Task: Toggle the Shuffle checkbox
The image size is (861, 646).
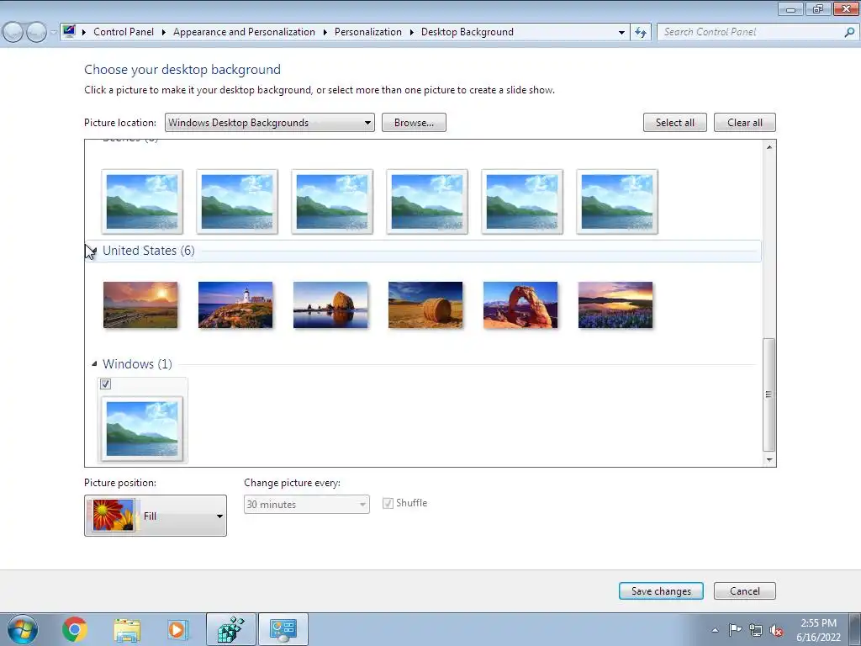Action: click(388, 503)
